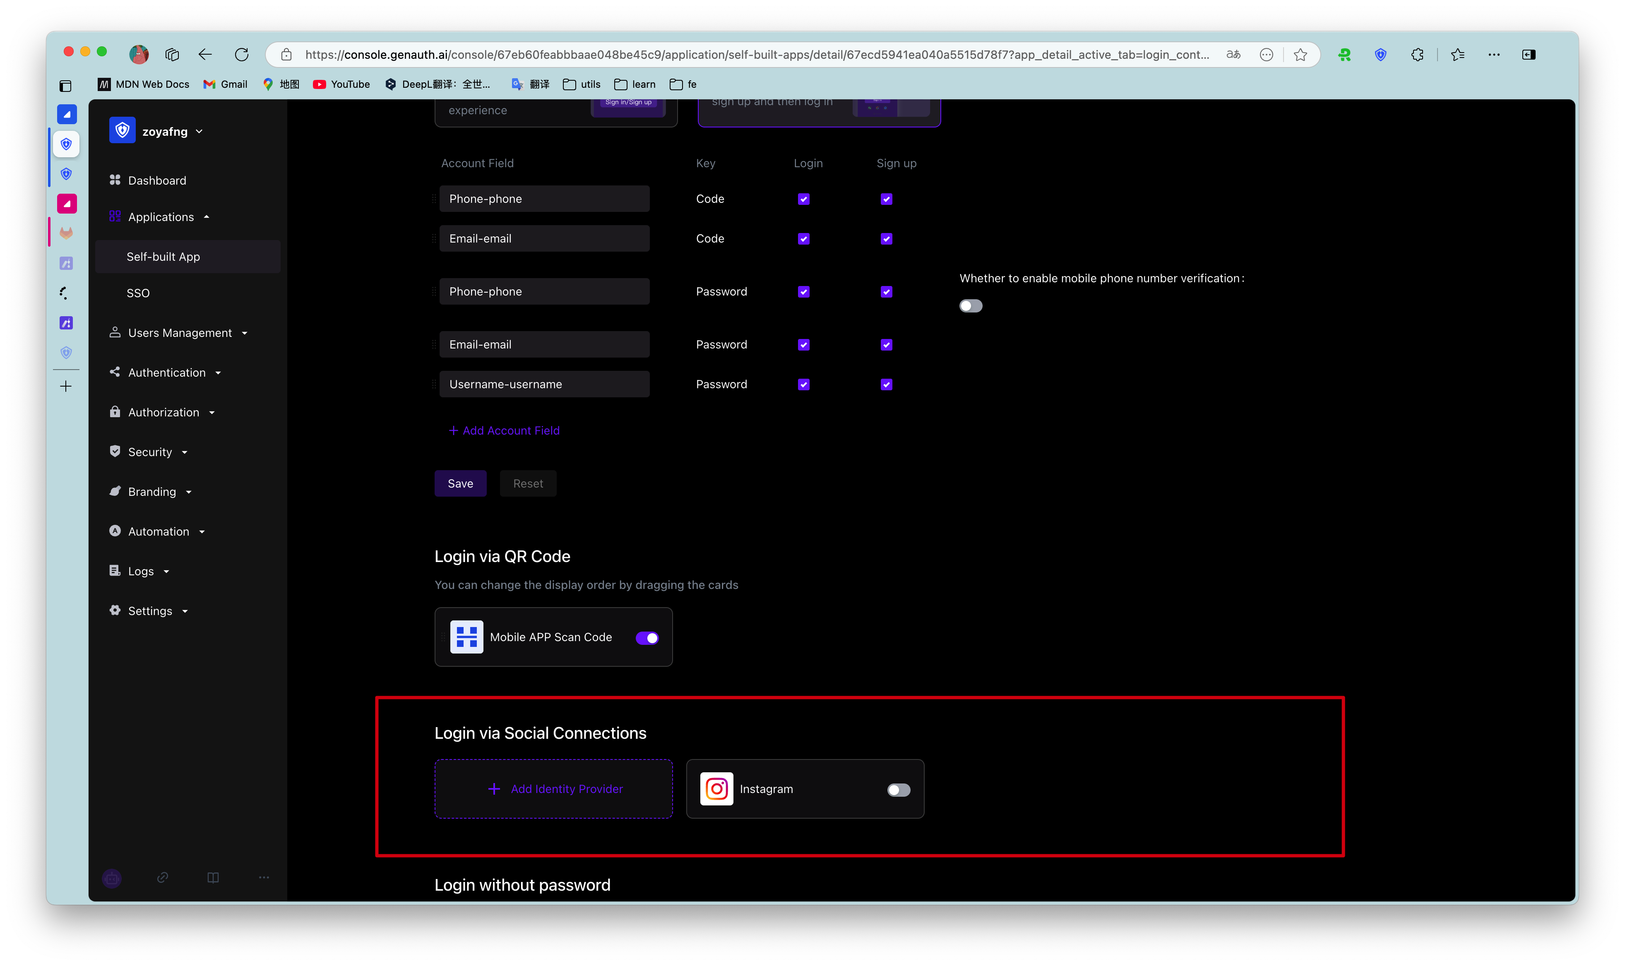The width and height of the screenshot is (1625, 966).
Task: Click the Instagram logo icon
Action: tap(716, 789)
